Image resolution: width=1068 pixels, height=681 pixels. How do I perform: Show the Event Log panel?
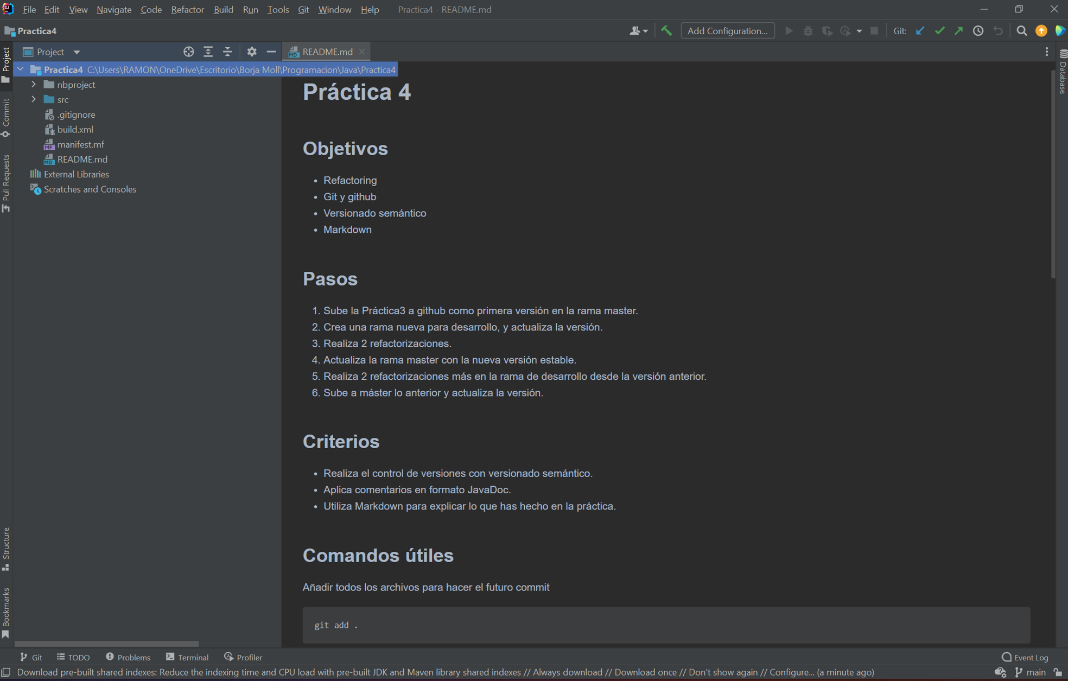point(1024,657)
